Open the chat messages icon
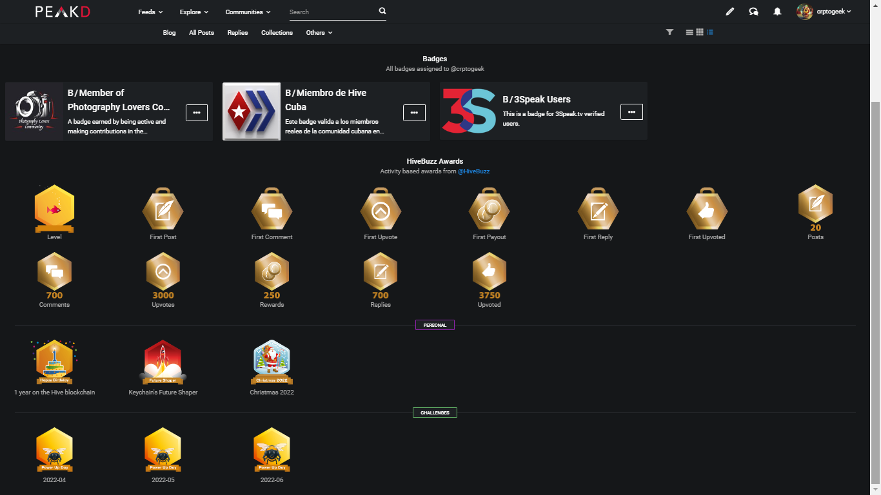Screen dimensions: 881x495 point(753,12)
